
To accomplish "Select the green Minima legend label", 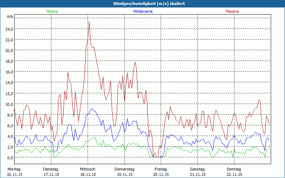I will [52, 11].
